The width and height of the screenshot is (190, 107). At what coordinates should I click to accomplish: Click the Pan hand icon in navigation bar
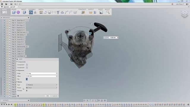coord(90,100)
